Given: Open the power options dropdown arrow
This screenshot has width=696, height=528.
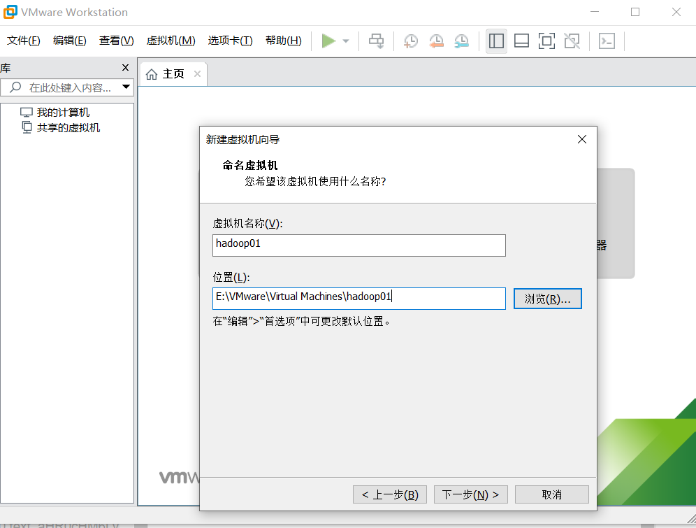Looking at the screenshot, I should (346, 41).
